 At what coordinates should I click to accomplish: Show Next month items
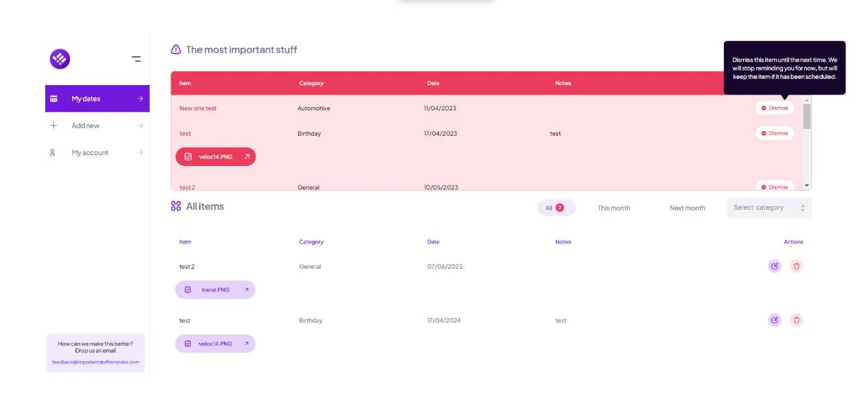point(687,208)
